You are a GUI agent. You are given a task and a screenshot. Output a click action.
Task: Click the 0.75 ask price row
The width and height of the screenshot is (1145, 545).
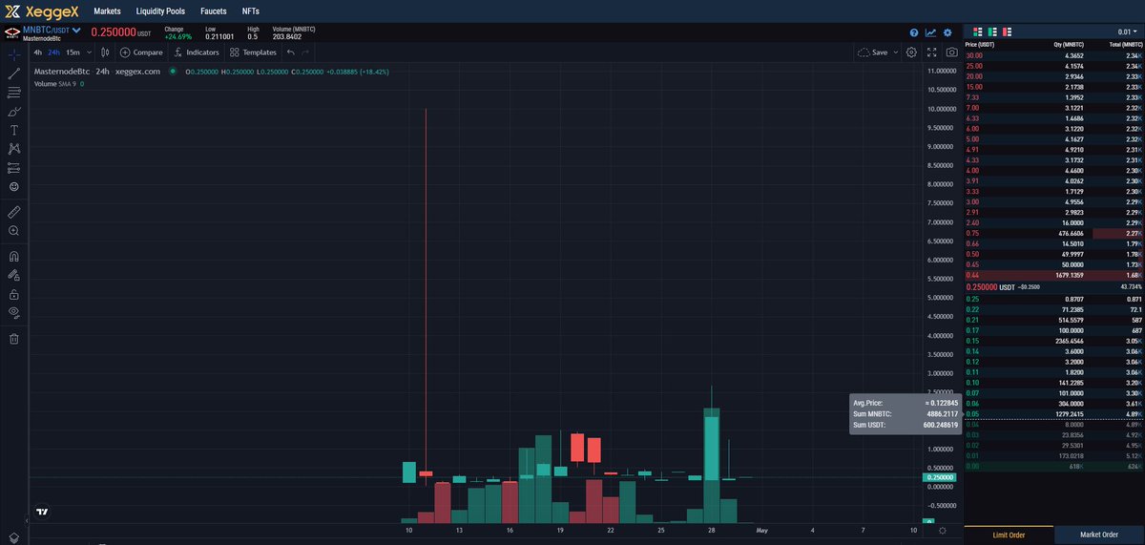click(1054, 234)
